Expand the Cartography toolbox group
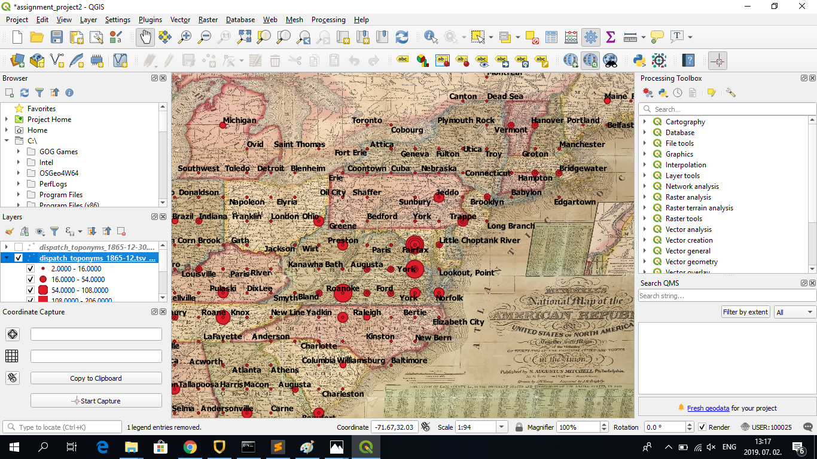Image resolution: width=817 pixels, height=459 pixels. [x=645, y=122]
